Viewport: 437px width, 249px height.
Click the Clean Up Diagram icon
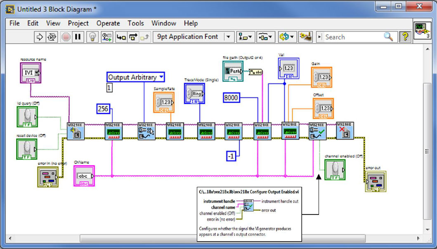305,37
